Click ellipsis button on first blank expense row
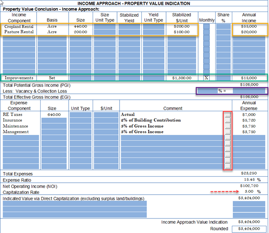Viewport: 269px width, 233px height. [x=228, y=138]
